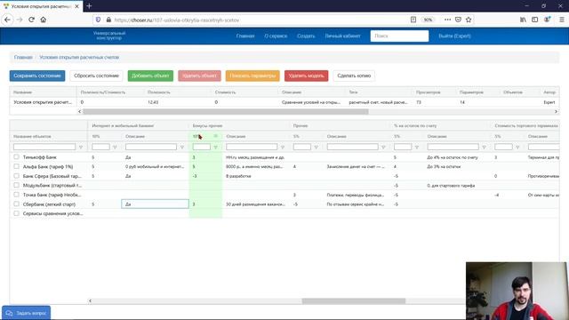Screen dimensions: 569x320
Task: Open the browser home page icon
Action: coord(44,20)
